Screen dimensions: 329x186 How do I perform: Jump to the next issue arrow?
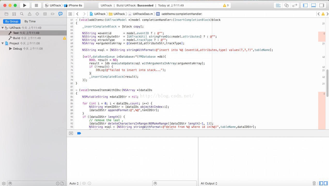click(x=327, y=14)
